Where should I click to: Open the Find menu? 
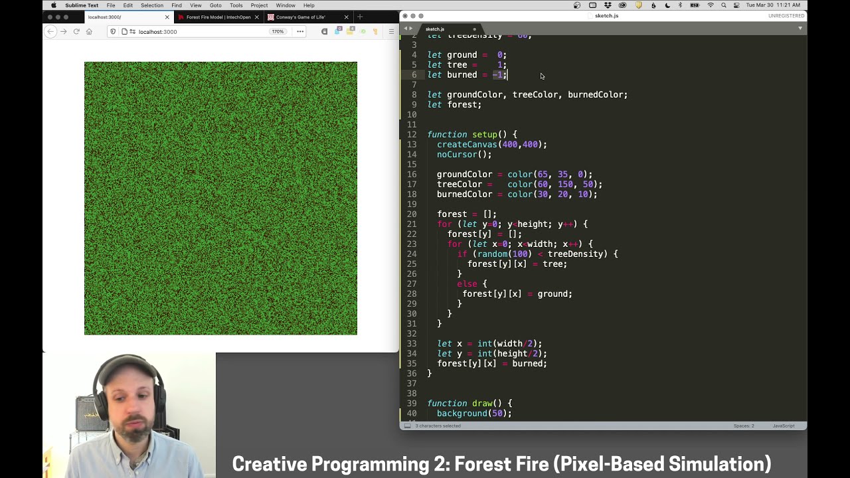coord(177,5)
